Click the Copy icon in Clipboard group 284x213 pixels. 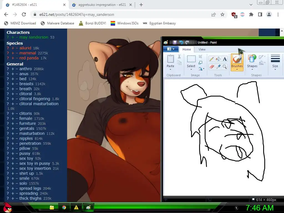pyautogui.click(x=179, y=63)
